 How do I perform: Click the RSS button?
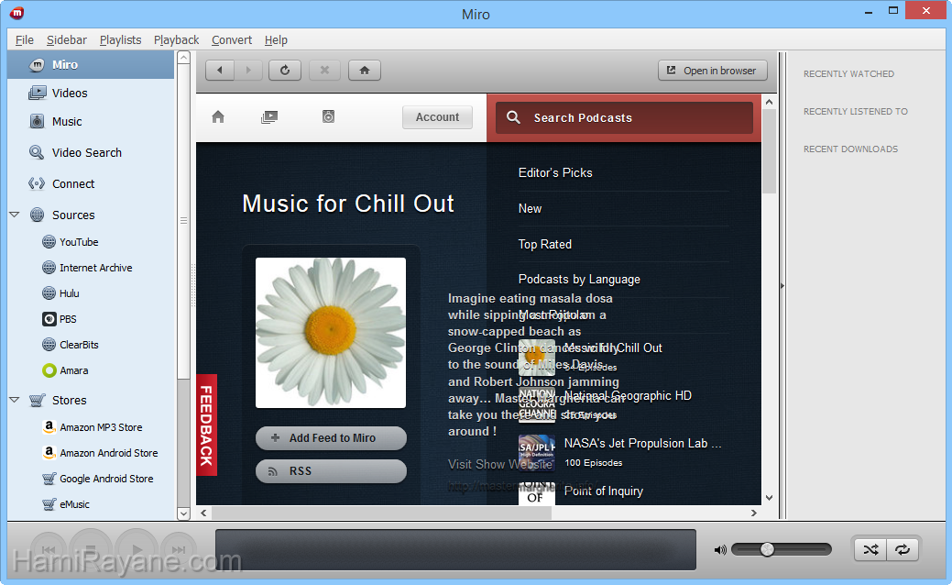[331, 470]
